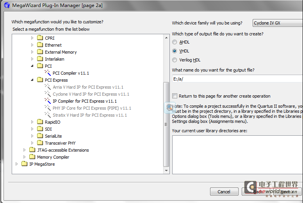
Task: Click the megafunction list scrollbar thumb
Action: [166, 124]
